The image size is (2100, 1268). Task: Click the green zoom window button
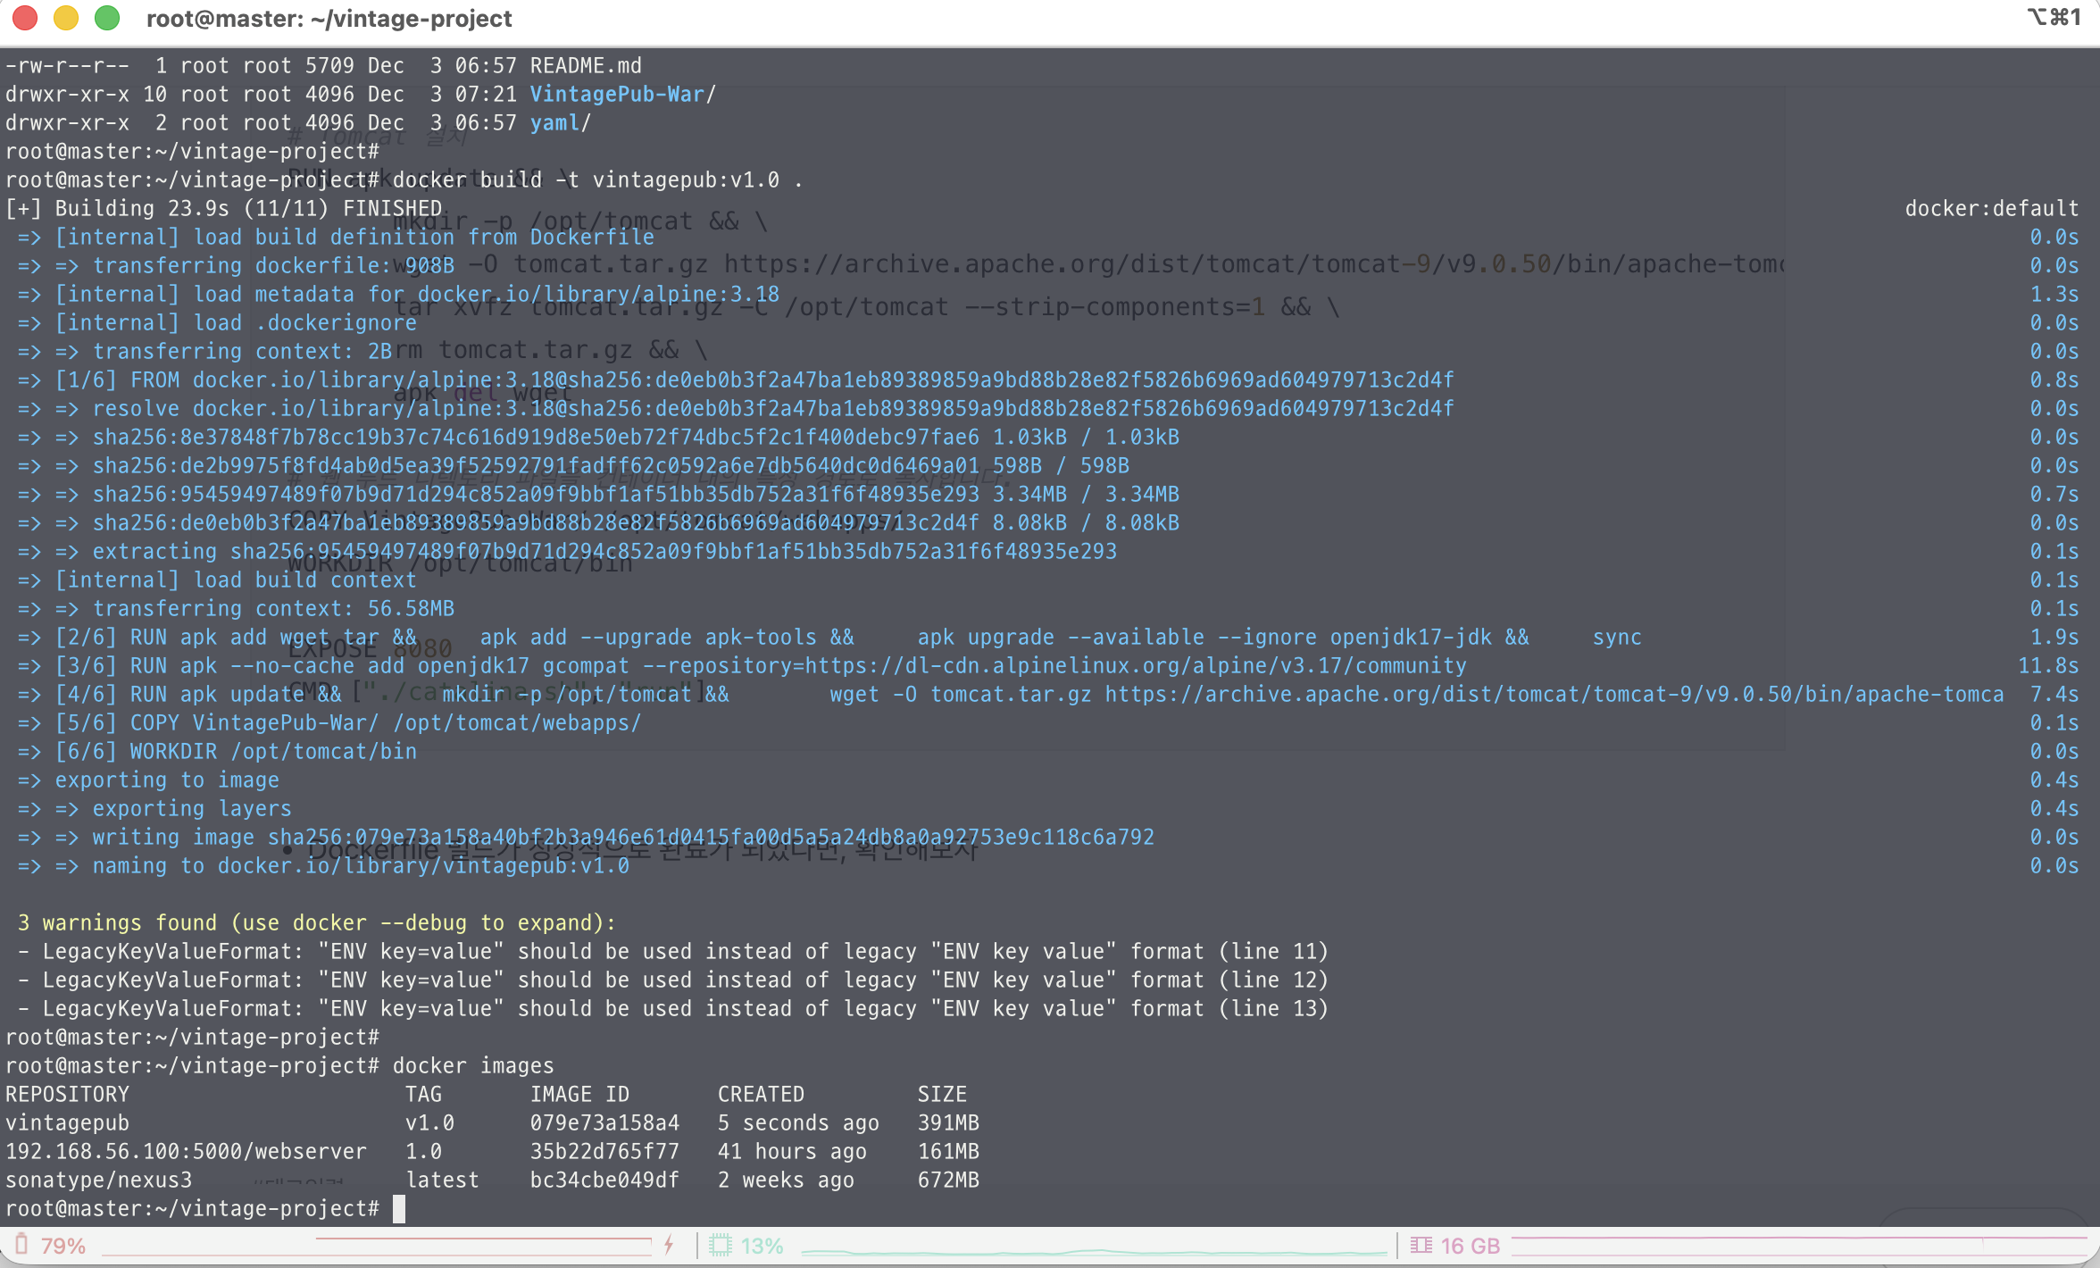click(x=107, y=18)
